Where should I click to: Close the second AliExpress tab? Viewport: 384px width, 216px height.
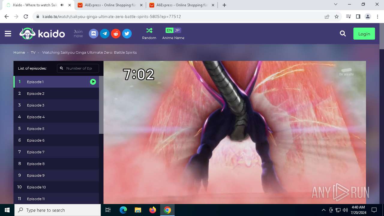coord(213,5)
